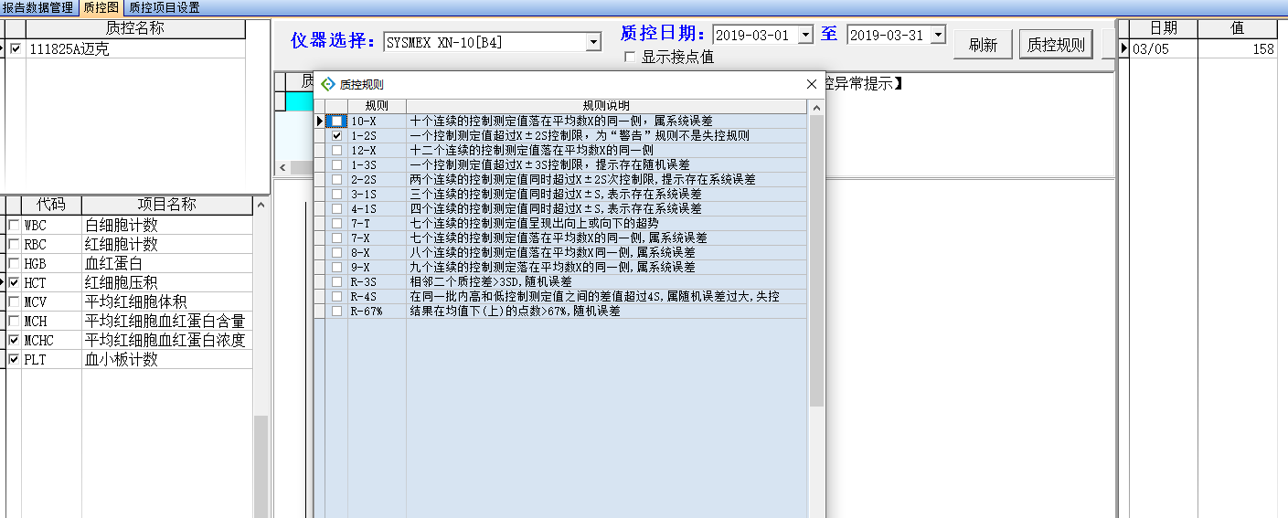The width and height of the screenshot is (1288, 518).
Task: Enable the 4-1S rule checkbox
Action: 337,208
